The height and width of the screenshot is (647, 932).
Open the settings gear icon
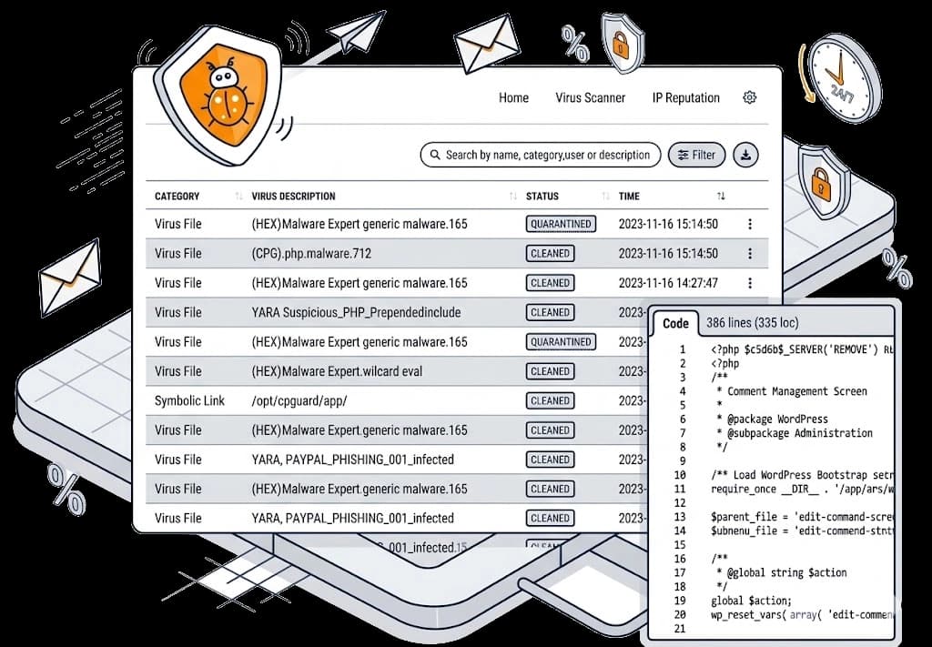pos(750,97)
